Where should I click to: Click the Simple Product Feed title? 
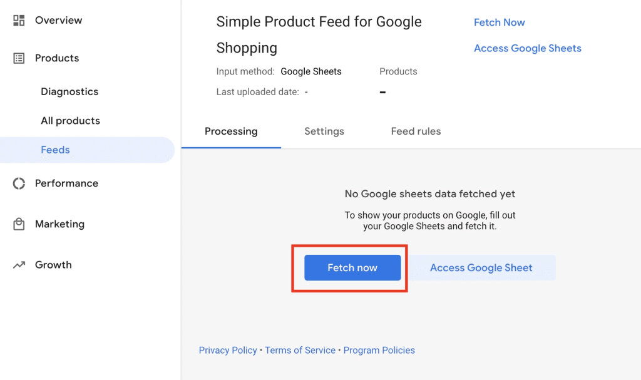click(319, 34)
